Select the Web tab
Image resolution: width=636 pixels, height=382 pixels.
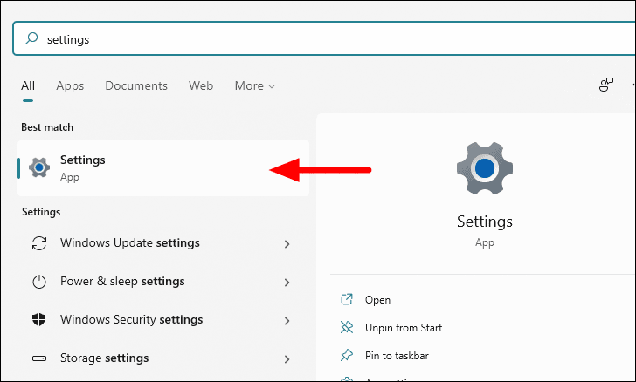201,85
